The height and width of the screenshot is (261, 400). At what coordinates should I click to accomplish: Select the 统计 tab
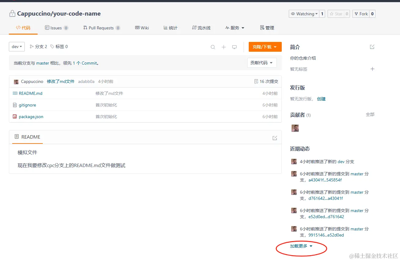click(x=171, y=28)
